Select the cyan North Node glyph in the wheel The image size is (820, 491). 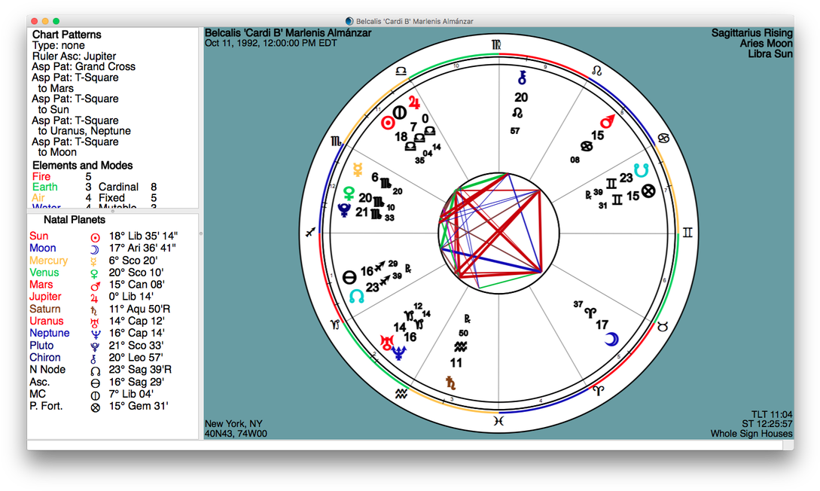click(x=357, y=297)
